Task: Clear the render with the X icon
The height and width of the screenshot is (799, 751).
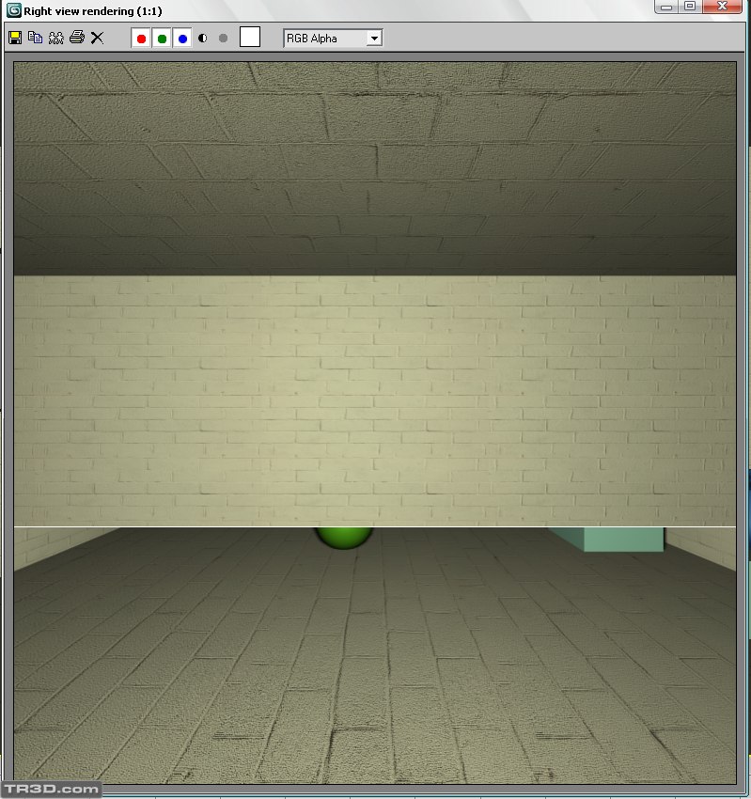Action: click(x=97, y=38)
